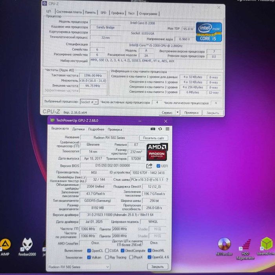The width and height of the screenshot is (275, 275).
Task: Click the Sandy Bridge codename value
Action: click(x=105, y=27)
